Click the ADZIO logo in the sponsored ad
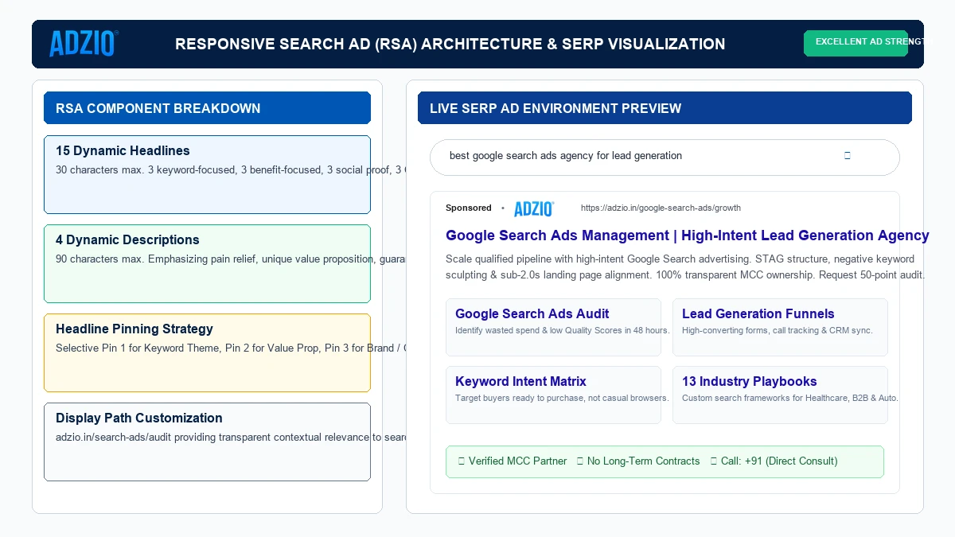This screenshot has width=955, height=537. 534,208
